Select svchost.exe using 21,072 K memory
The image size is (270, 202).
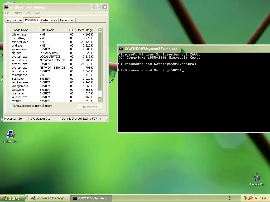tap(54, 64)
